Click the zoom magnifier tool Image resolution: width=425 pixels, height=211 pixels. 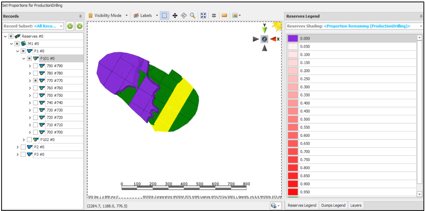tap(193, 16)
